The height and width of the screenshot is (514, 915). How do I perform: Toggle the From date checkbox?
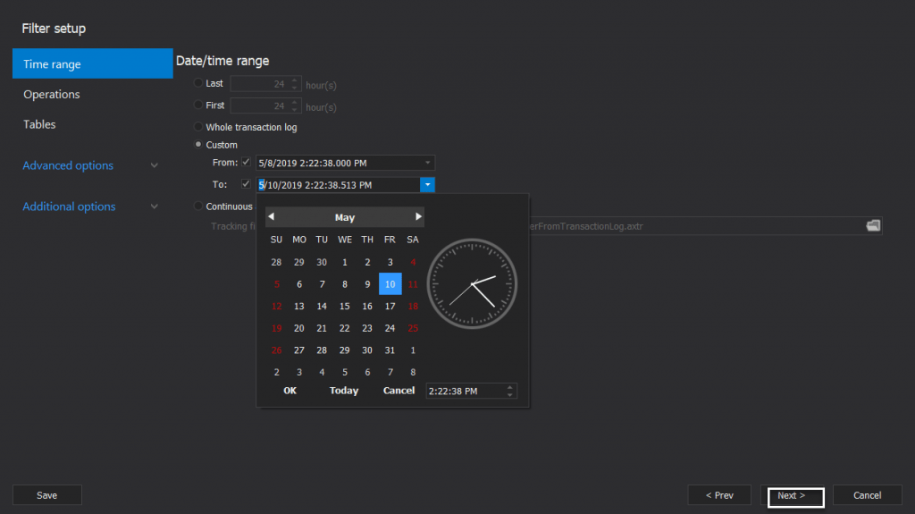pos(246,163)
